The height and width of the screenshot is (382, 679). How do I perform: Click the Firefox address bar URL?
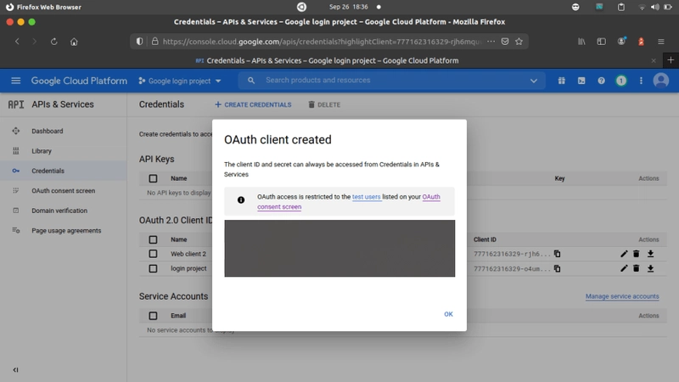[322, 42]
